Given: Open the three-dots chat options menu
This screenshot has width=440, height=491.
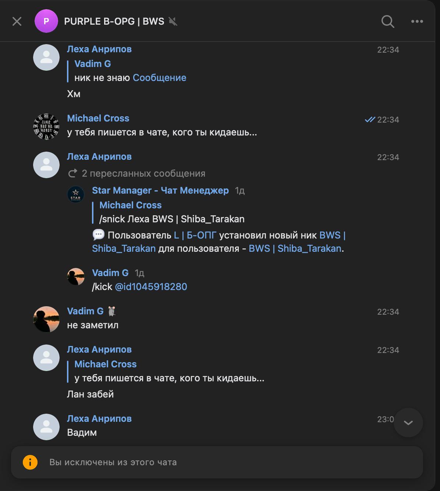Looking at the screenshot, I should click(x=417, y=22).
